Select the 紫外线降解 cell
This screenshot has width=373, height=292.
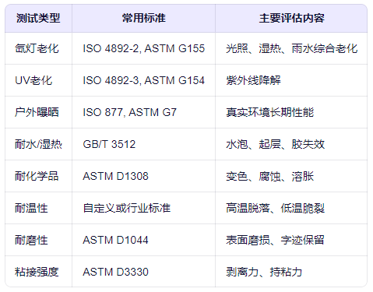291,80
